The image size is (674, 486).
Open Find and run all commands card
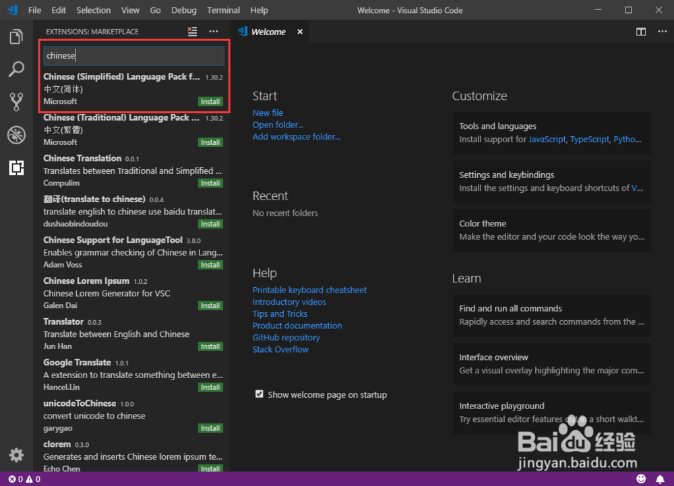(x=551, y=315)
